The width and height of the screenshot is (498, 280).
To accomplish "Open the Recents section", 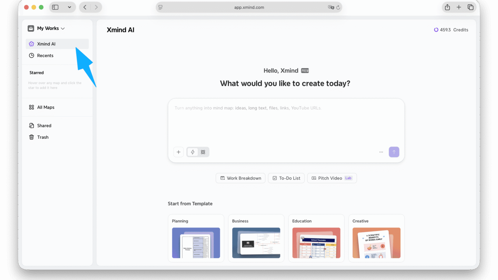I will pyautogui.click(x=57, y=56).
